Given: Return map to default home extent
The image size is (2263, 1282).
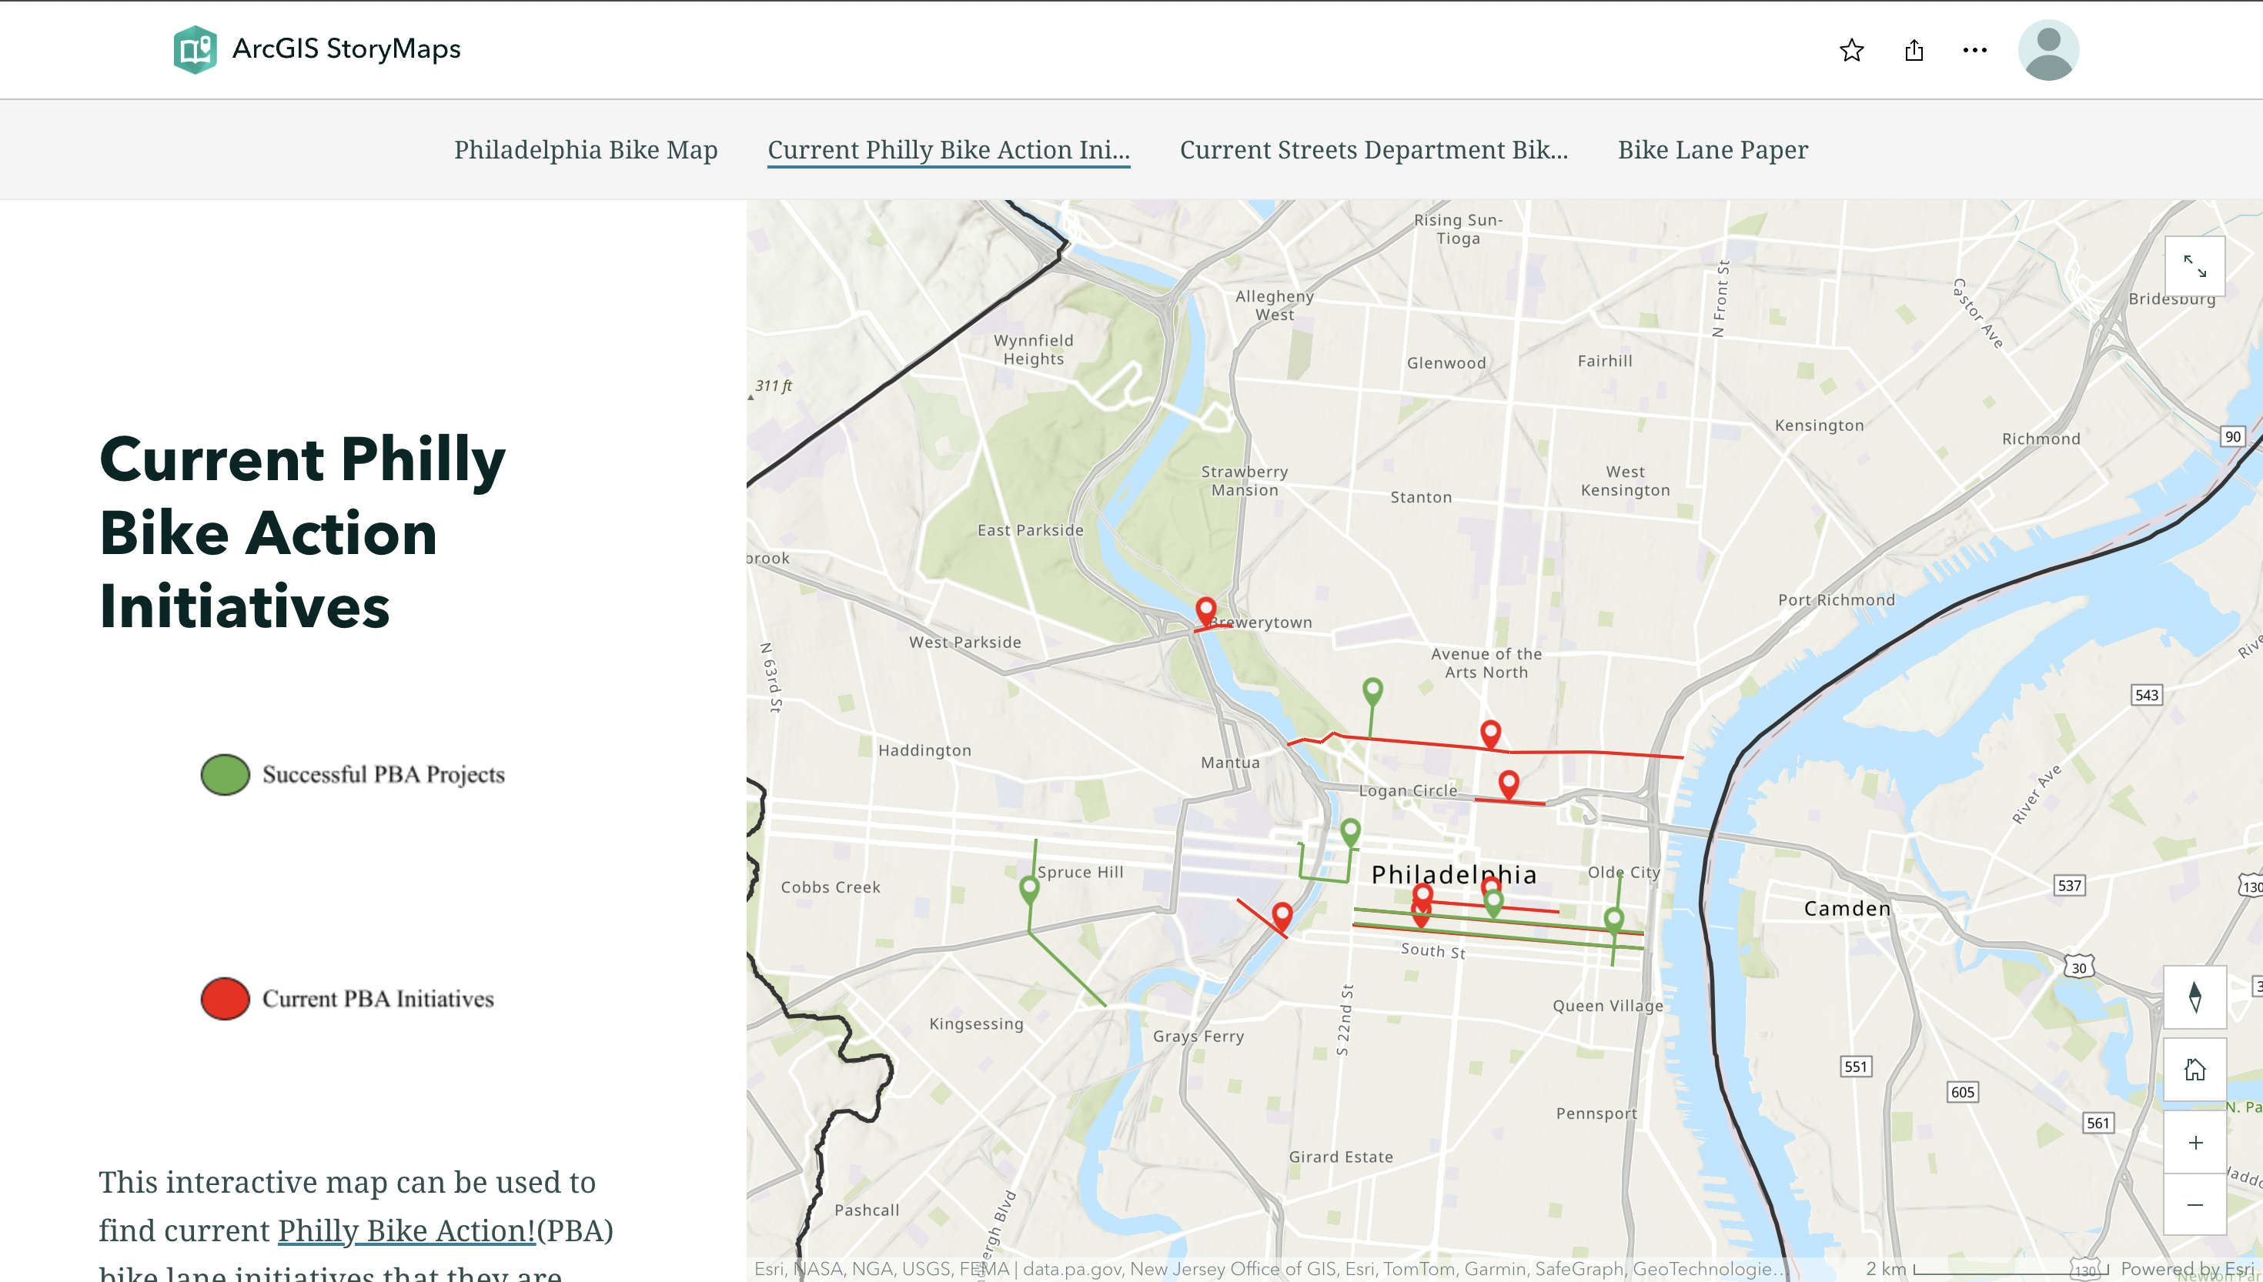Looking at the screenshot, I should [2194, 1069].
